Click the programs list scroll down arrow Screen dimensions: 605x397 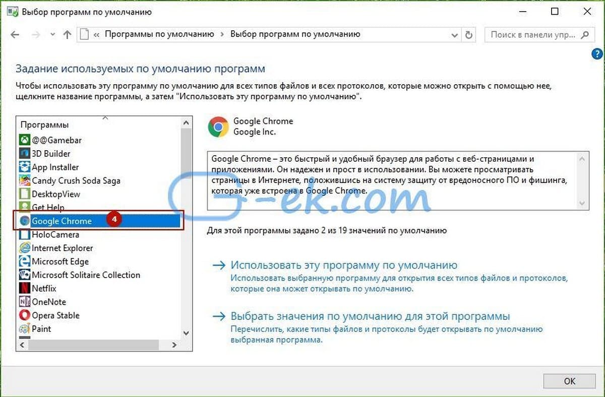point(186,333)
